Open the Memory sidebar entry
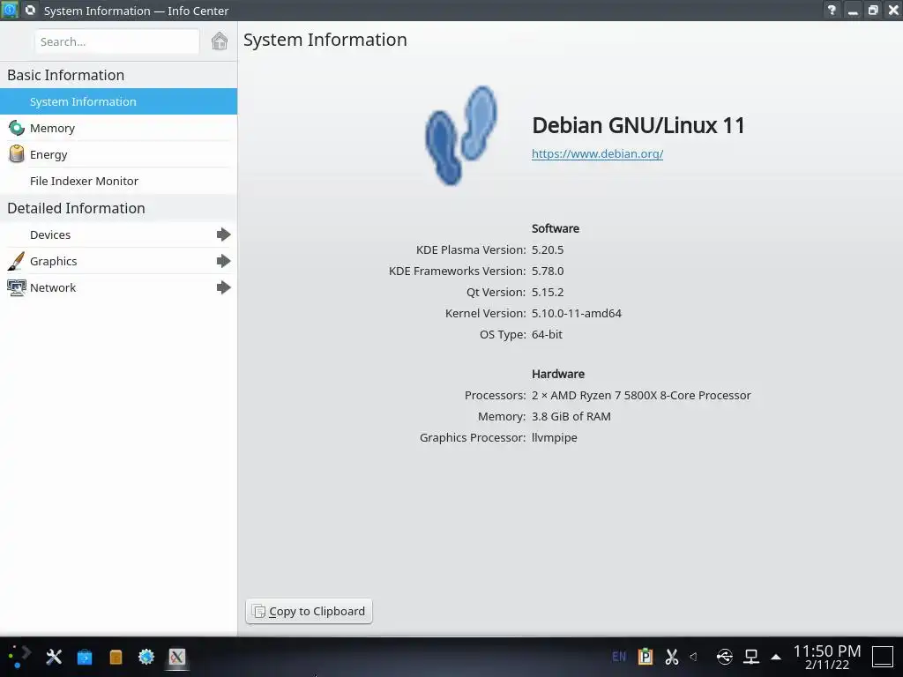 (119, 128)
